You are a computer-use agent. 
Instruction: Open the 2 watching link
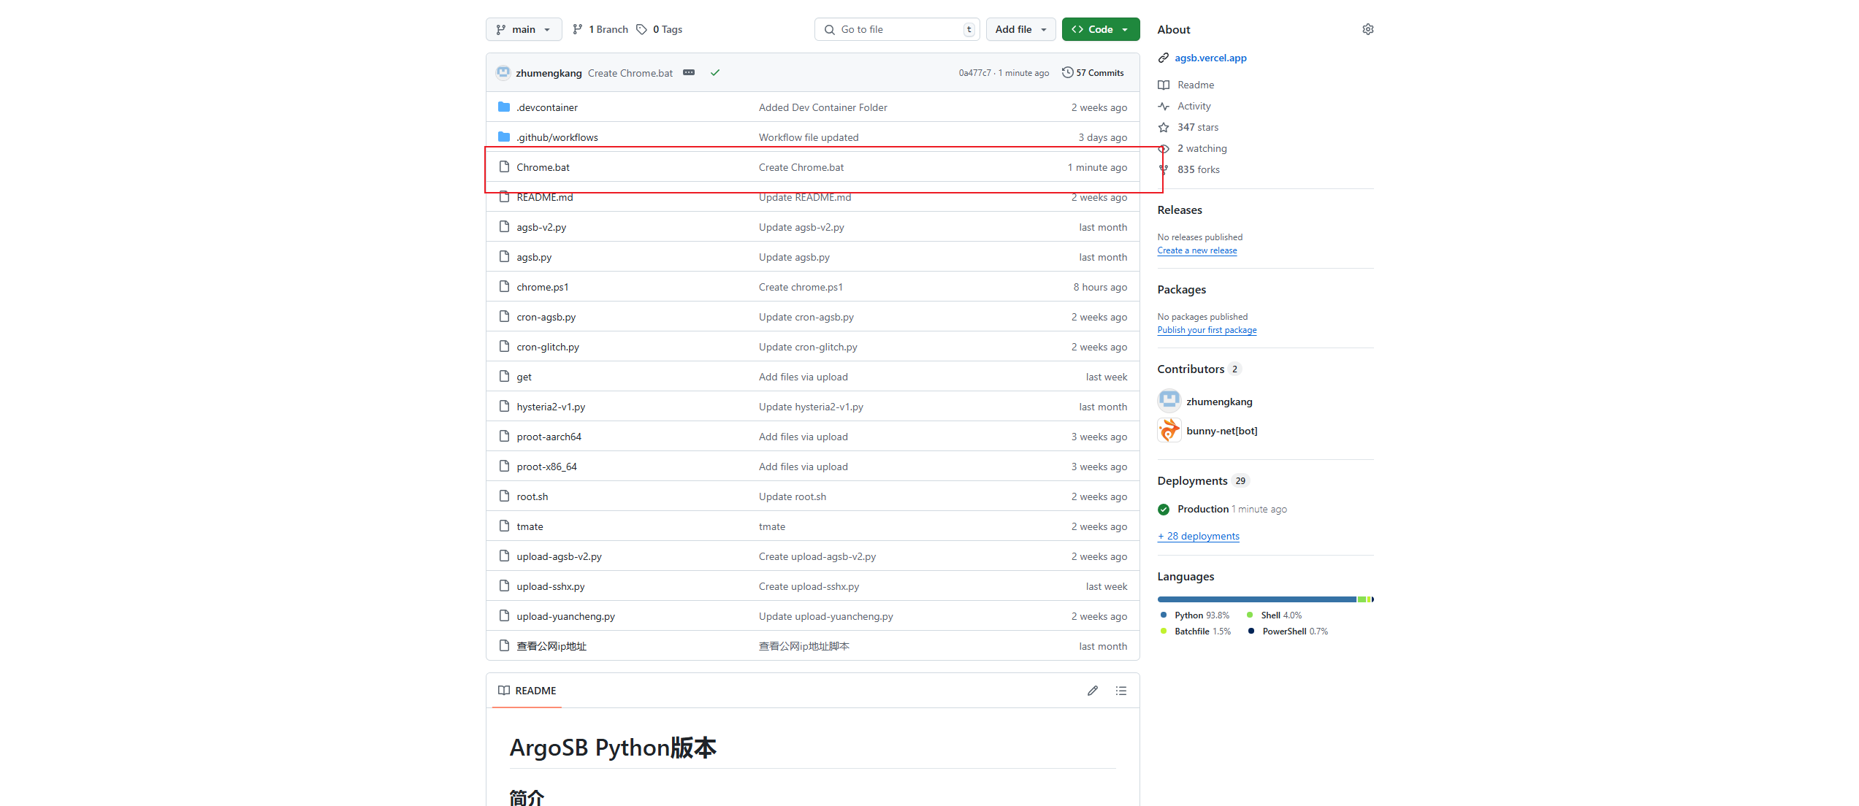pyautogui.click(x=1202, y=148)
